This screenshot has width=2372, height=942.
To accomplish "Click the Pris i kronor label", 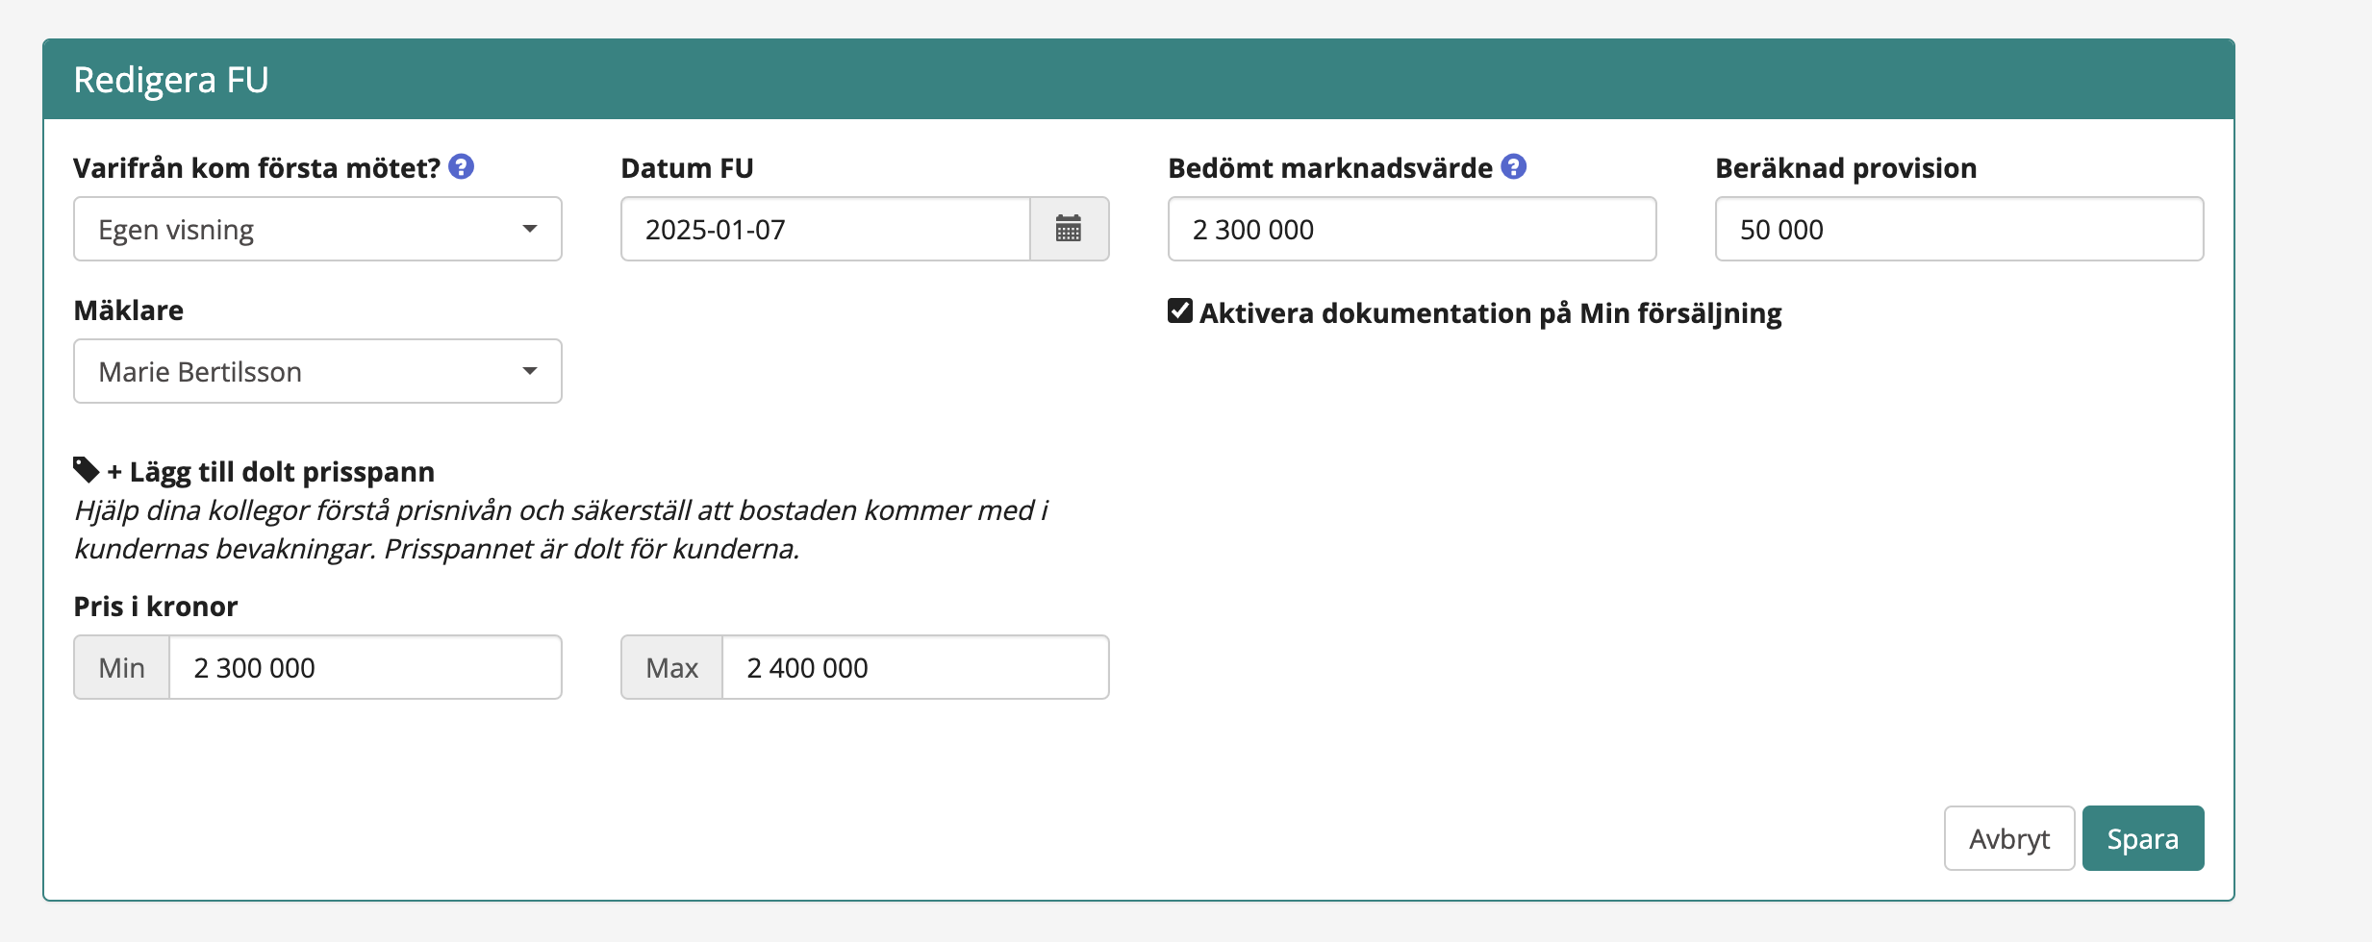I will coord(156,607).
